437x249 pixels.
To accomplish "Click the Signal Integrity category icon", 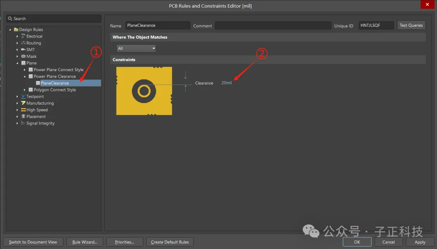I will 23,123.
